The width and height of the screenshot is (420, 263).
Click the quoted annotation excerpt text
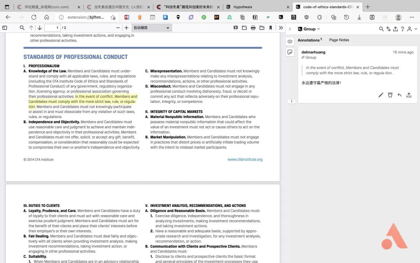352,70
